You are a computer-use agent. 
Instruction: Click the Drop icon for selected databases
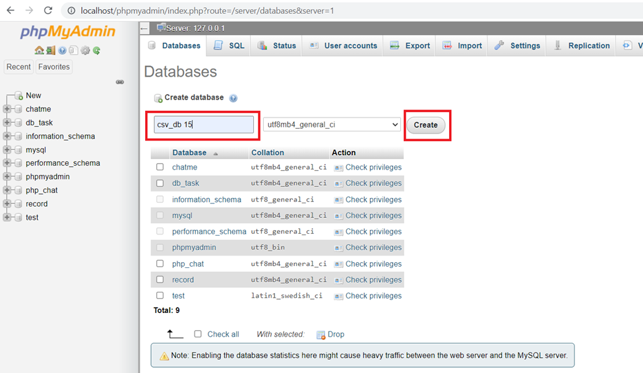(321, 335)
